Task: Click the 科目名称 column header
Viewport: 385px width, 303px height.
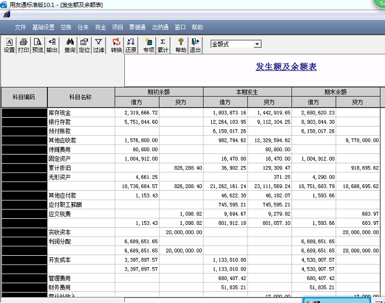Action: pos(80,97)
